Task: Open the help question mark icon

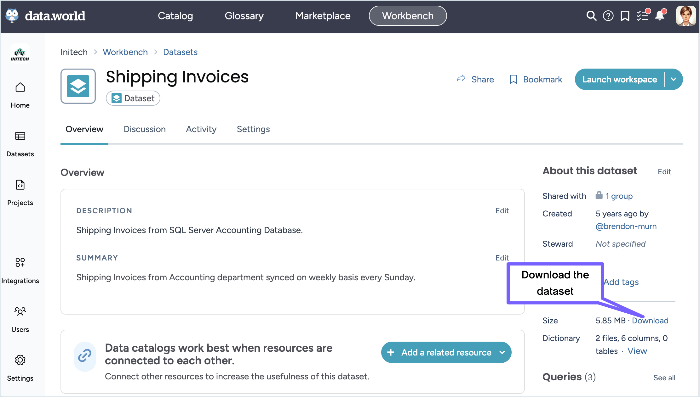Action: click(x=608, y=16)
